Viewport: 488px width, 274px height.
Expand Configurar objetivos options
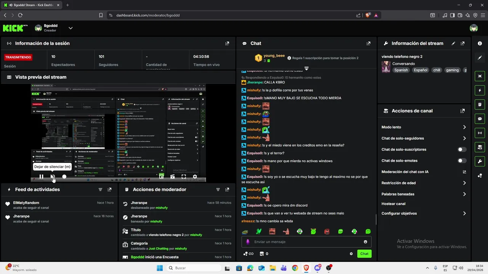pos(464,213)
